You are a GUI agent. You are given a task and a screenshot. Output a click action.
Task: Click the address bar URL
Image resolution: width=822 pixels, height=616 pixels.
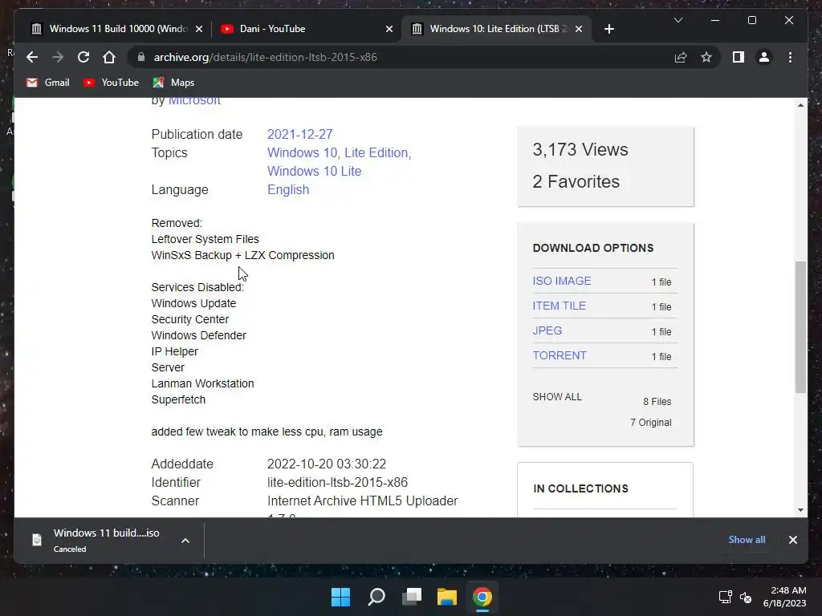click(265, 57)
